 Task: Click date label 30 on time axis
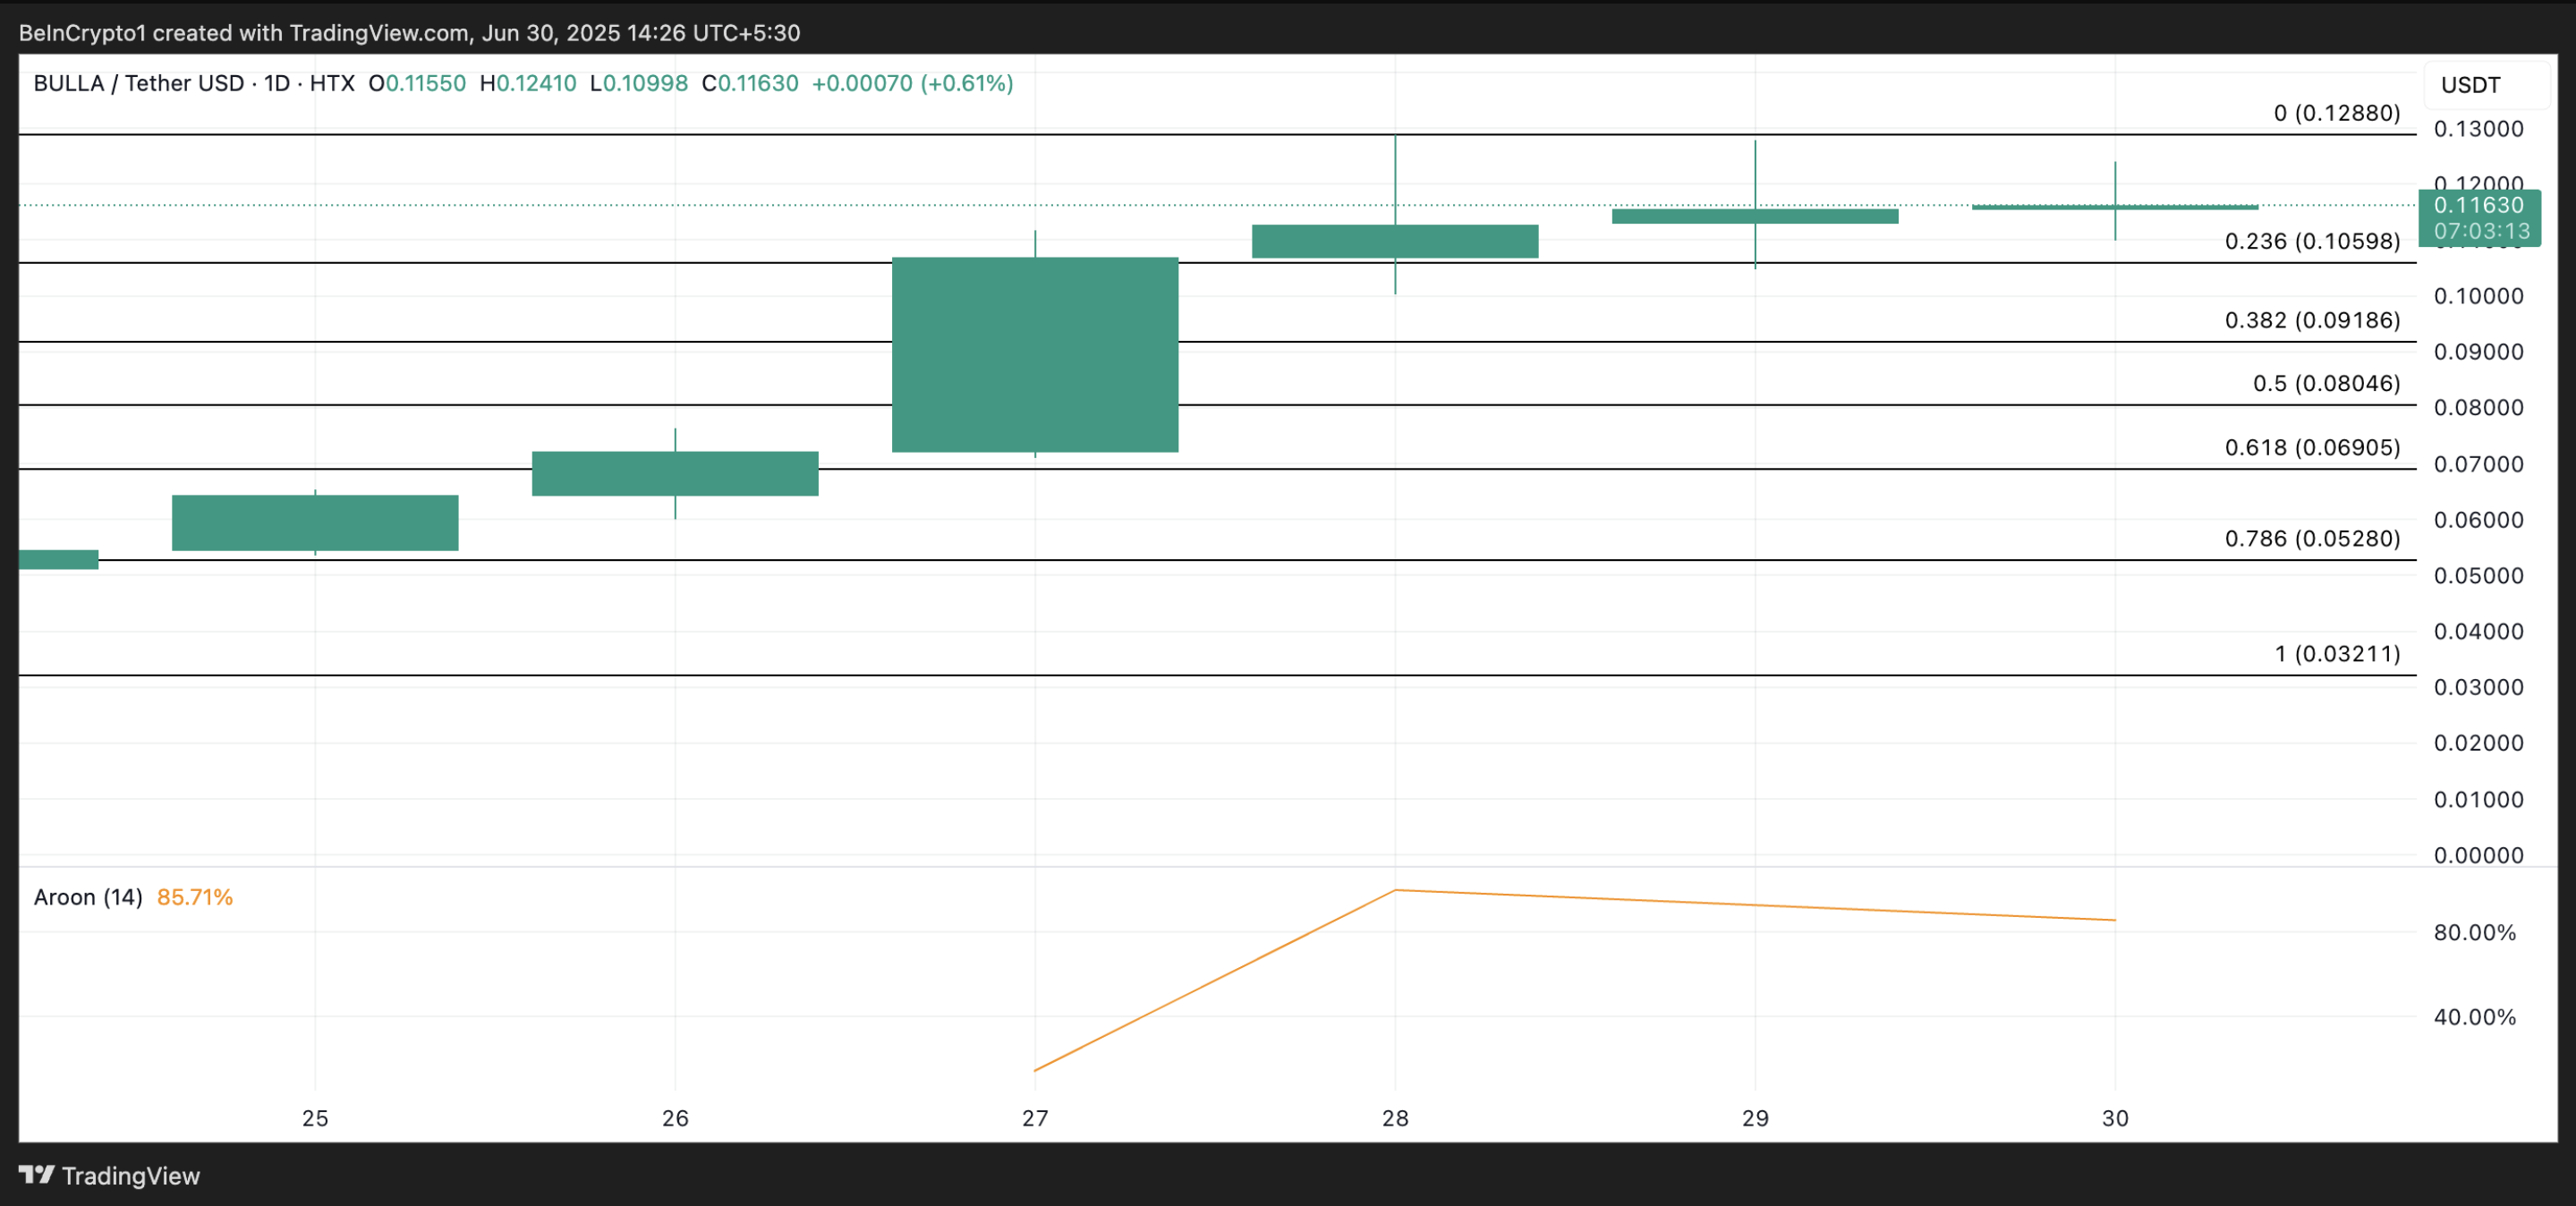tap(2115, 1118)
